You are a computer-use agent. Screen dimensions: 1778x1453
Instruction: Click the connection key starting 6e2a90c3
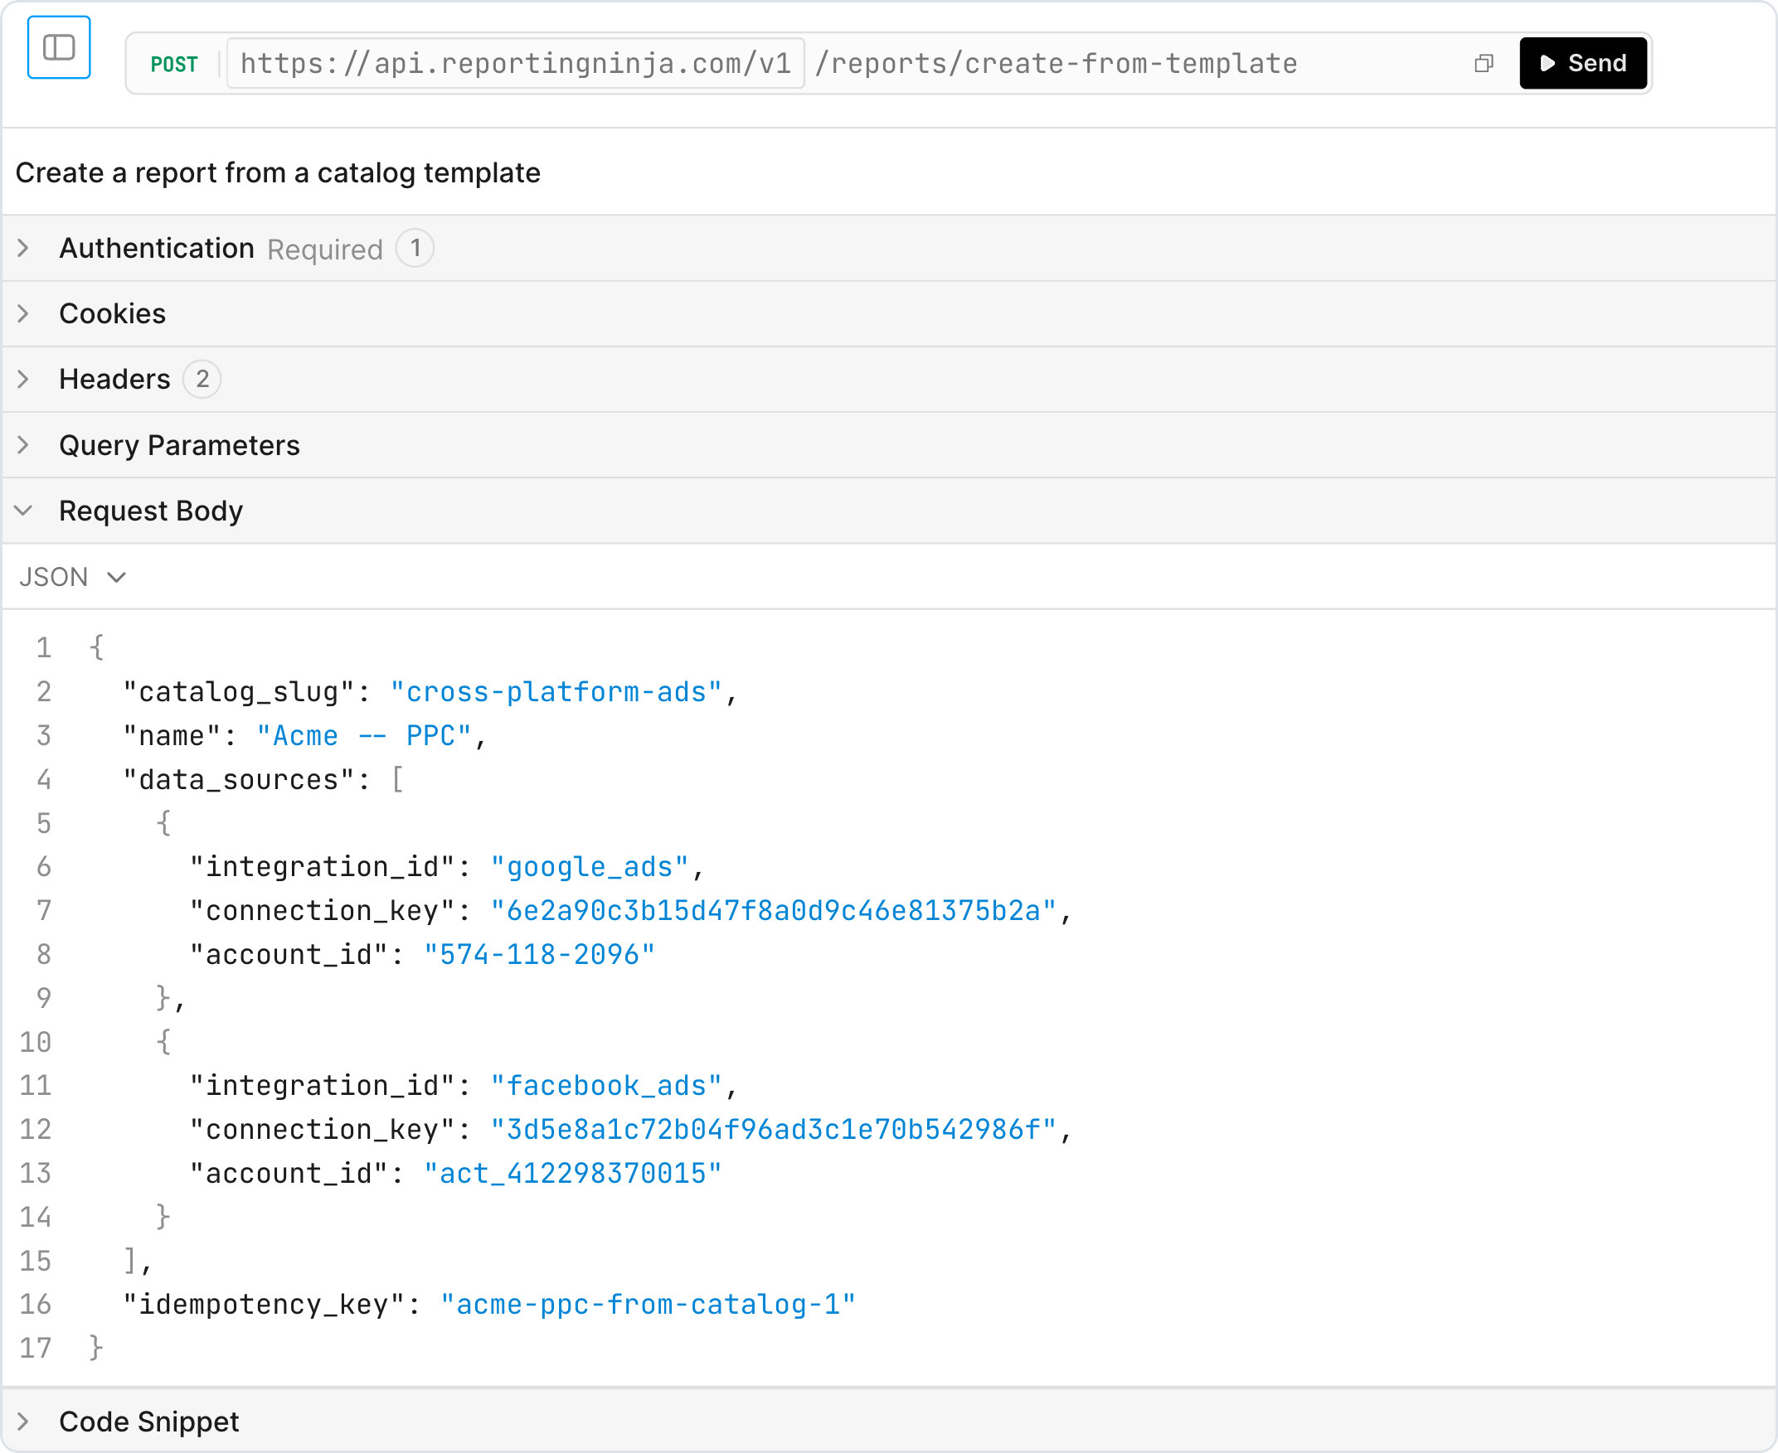click(773, 911)
